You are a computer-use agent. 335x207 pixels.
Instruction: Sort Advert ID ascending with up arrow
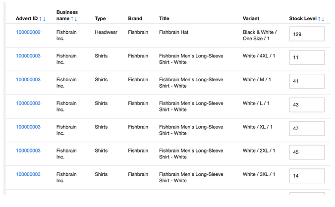[41, 19]
